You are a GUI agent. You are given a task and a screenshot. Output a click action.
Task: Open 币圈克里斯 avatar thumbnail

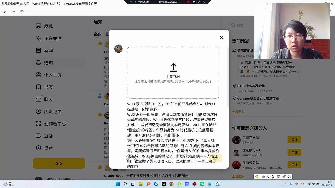pos(236,140)
